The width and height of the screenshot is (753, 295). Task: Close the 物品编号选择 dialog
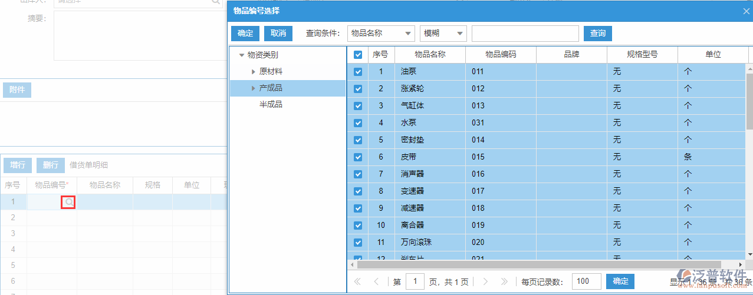tap(746, 11)
